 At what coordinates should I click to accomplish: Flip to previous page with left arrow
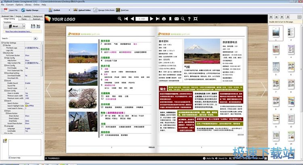click(48, 90)
